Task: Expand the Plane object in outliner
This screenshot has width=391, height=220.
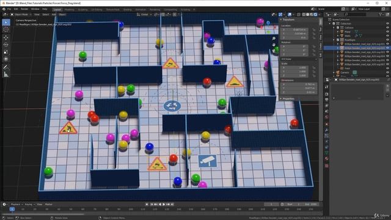Action: pos(338,32)
